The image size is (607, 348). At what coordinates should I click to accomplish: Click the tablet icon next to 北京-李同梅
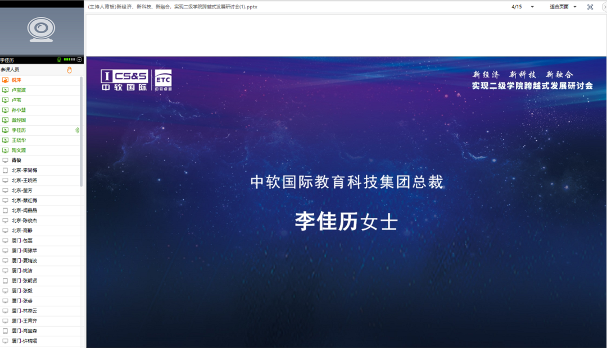(6, 171)
